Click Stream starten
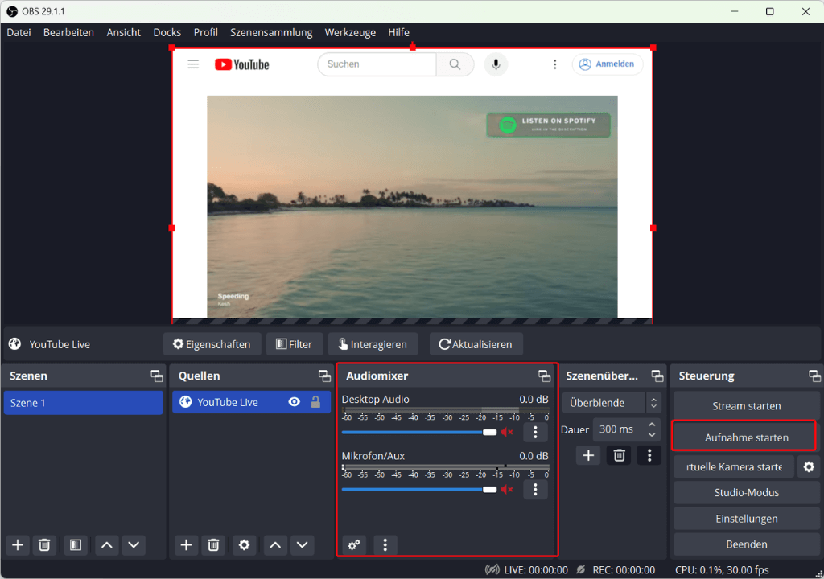The width and height of the screenshot is (824, 579). point(746,406)
